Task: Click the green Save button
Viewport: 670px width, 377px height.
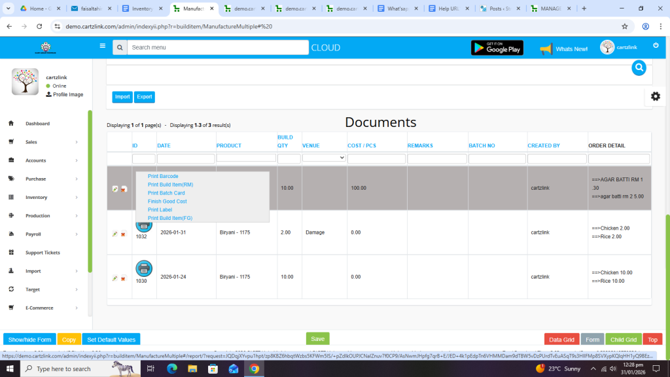Action: [317, 338]
